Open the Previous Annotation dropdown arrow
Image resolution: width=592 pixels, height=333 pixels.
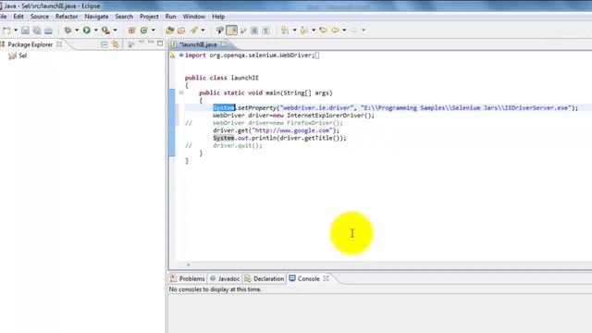[x=314, y=31]
